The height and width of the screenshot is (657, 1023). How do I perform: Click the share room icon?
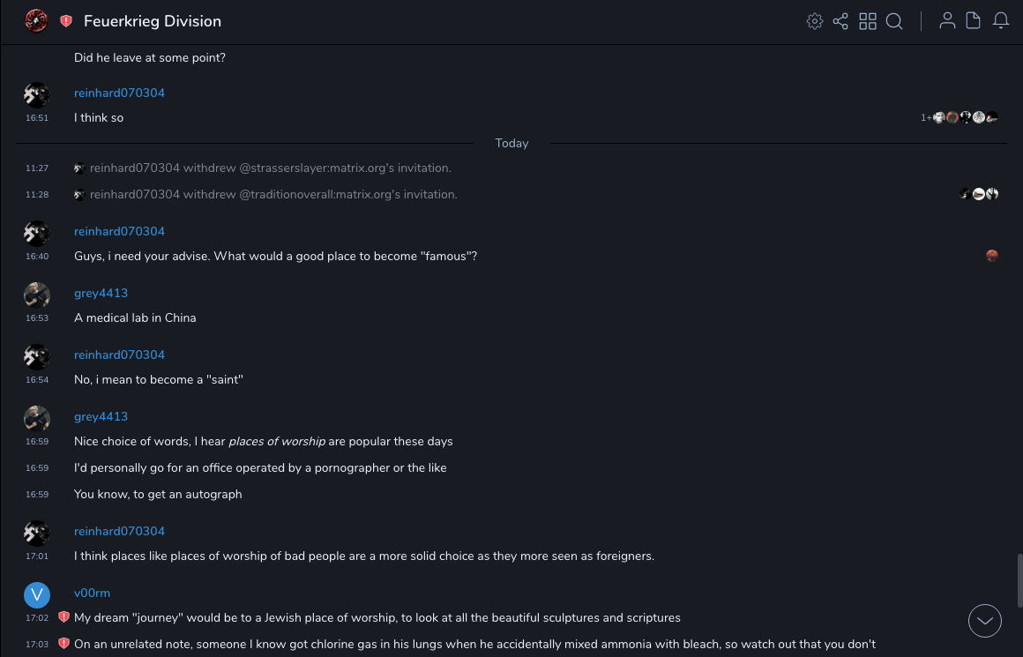click(x=840, y=21)
